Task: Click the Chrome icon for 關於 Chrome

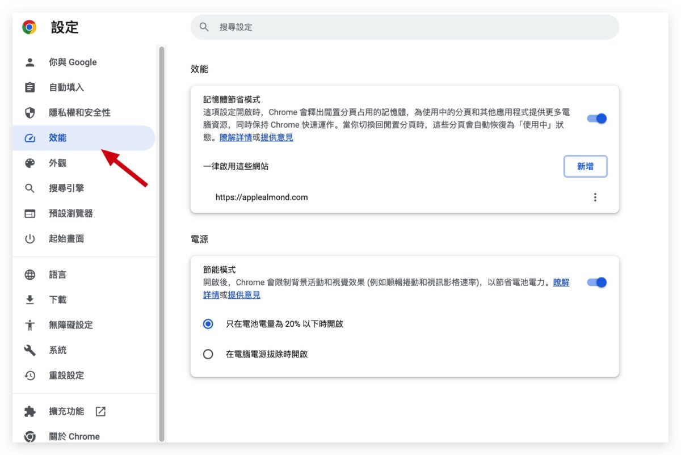Action: [x=30, y=437]
